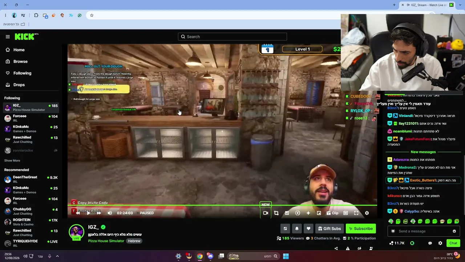The width and height of the screenshot is (465, 262).
Task: Open Chrome three-dot menu
Action: [5, 15]
